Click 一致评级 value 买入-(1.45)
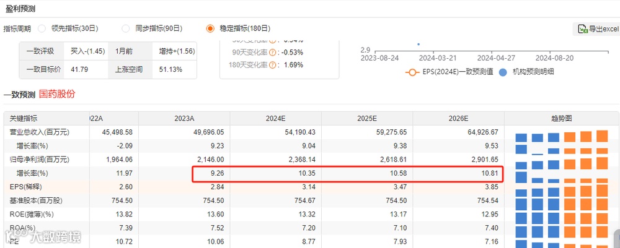 (87, 51)
